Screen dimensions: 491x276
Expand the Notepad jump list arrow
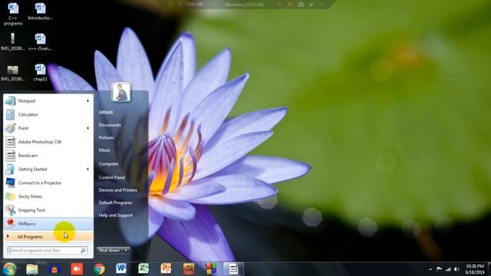[x=88, y=100]
